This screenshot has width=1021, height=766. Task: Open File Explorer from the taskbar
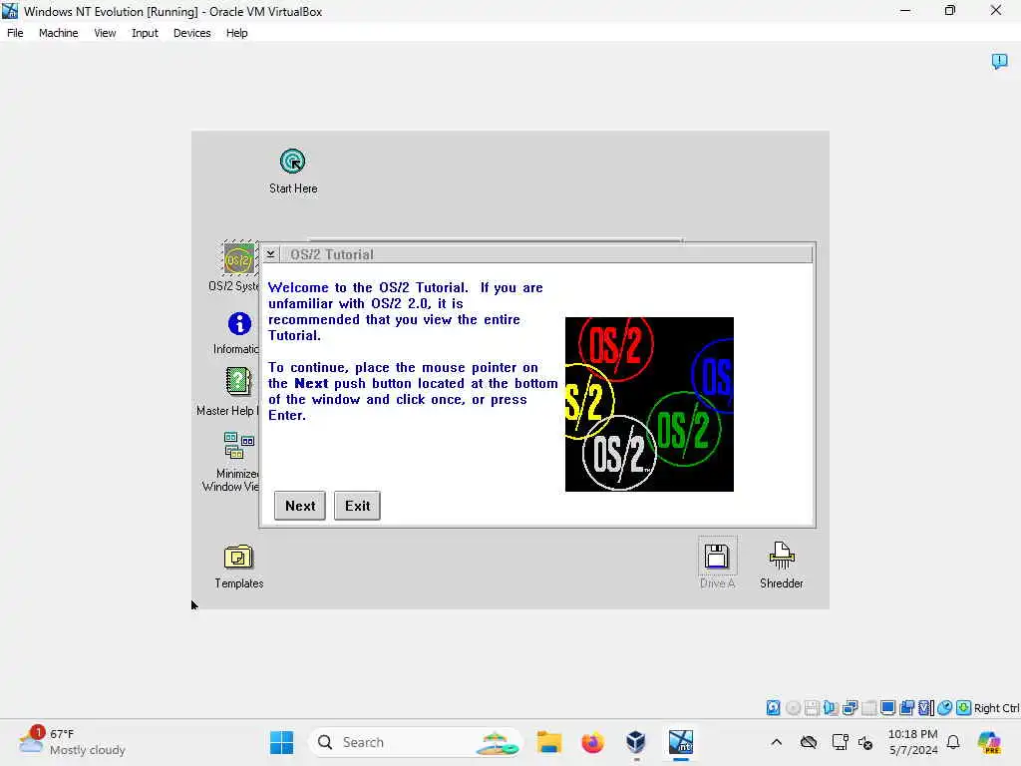[549, 742]
